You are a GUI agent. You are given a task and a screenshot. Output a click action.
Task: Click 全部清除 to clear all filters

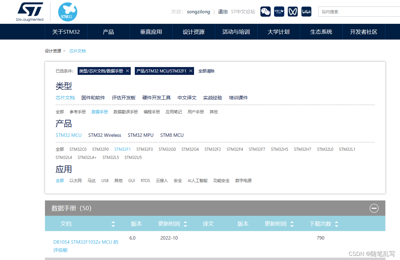coord(207,71)
